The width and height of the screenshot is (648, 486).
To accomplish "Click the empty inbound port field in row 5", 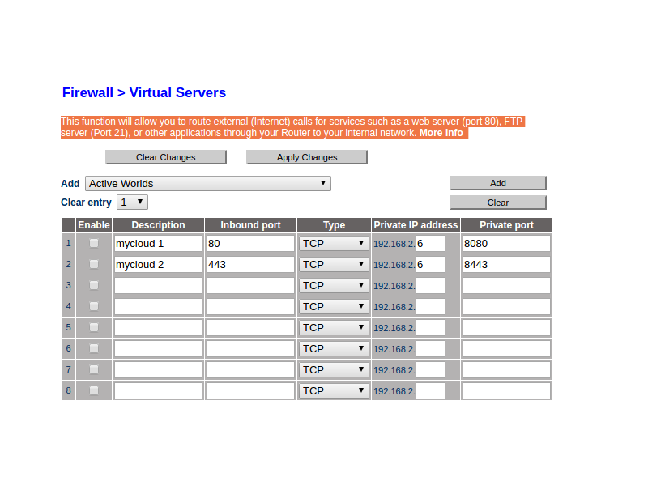I will click(250, 328).
